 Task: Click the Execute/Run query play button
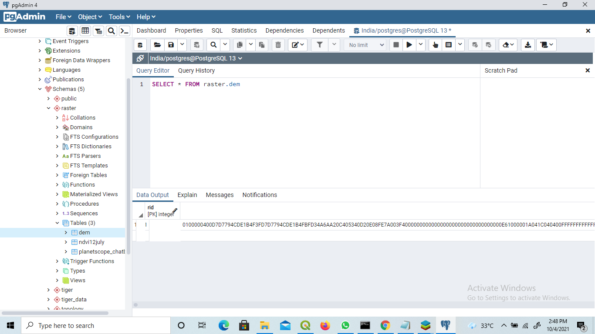(409, 45)
